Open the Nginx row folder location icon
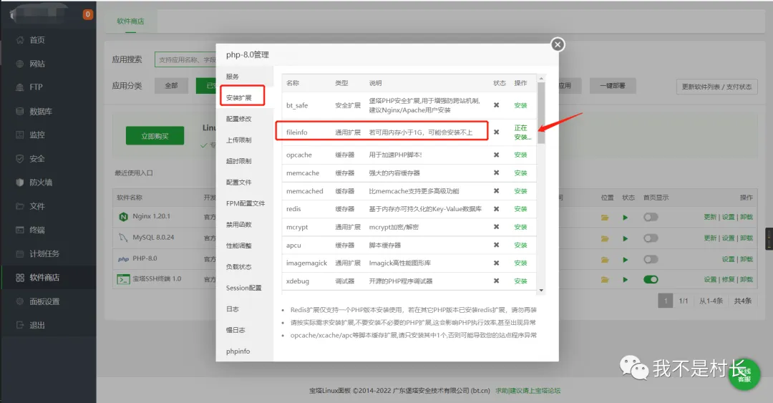The width and height of the screenshot is (773, 403). 605,217
